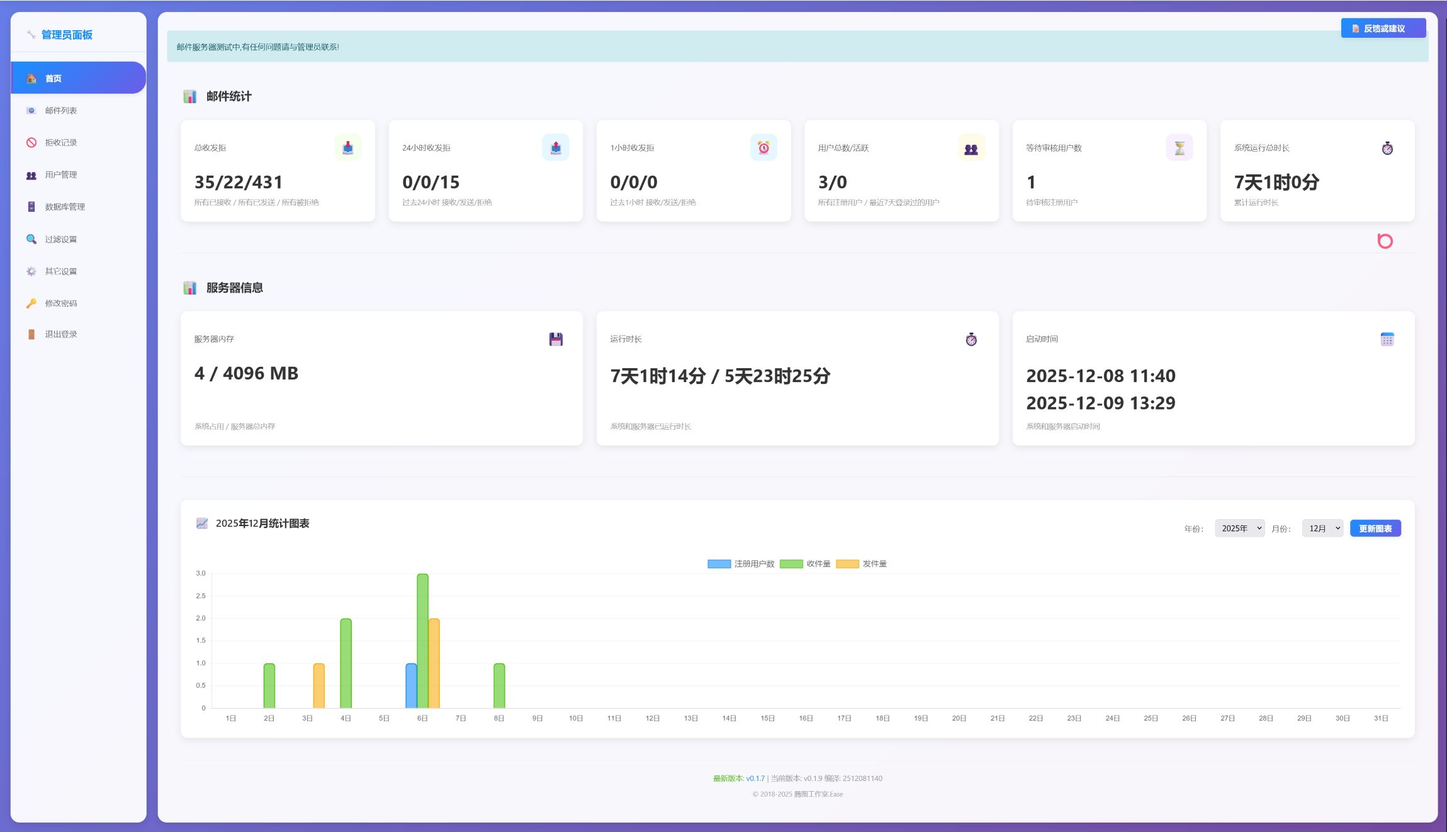Open the year dropdown showing 2025年
This screenshot has height=832, width=1447.
[x=1239, y=529]
